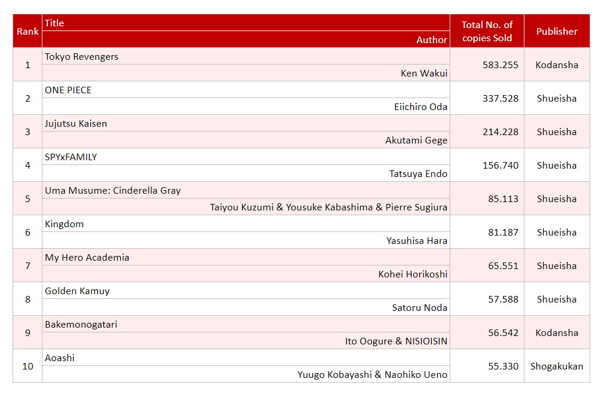Select the Tokyo Revengers title cell
Viewport: 604px width, 400px height.
coord(246,56)
